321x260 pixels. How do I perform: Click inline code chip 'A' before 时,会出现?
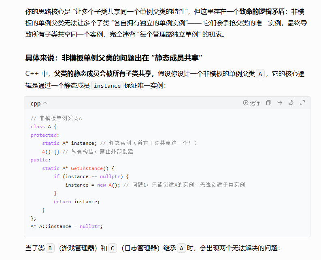182,248
